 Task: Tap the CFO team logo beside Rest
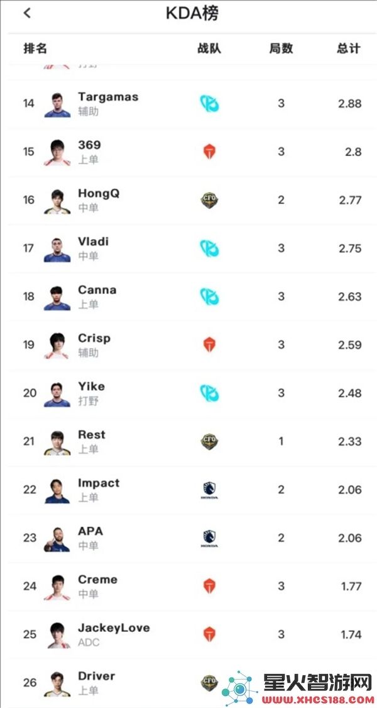click(x=210, y=441)
